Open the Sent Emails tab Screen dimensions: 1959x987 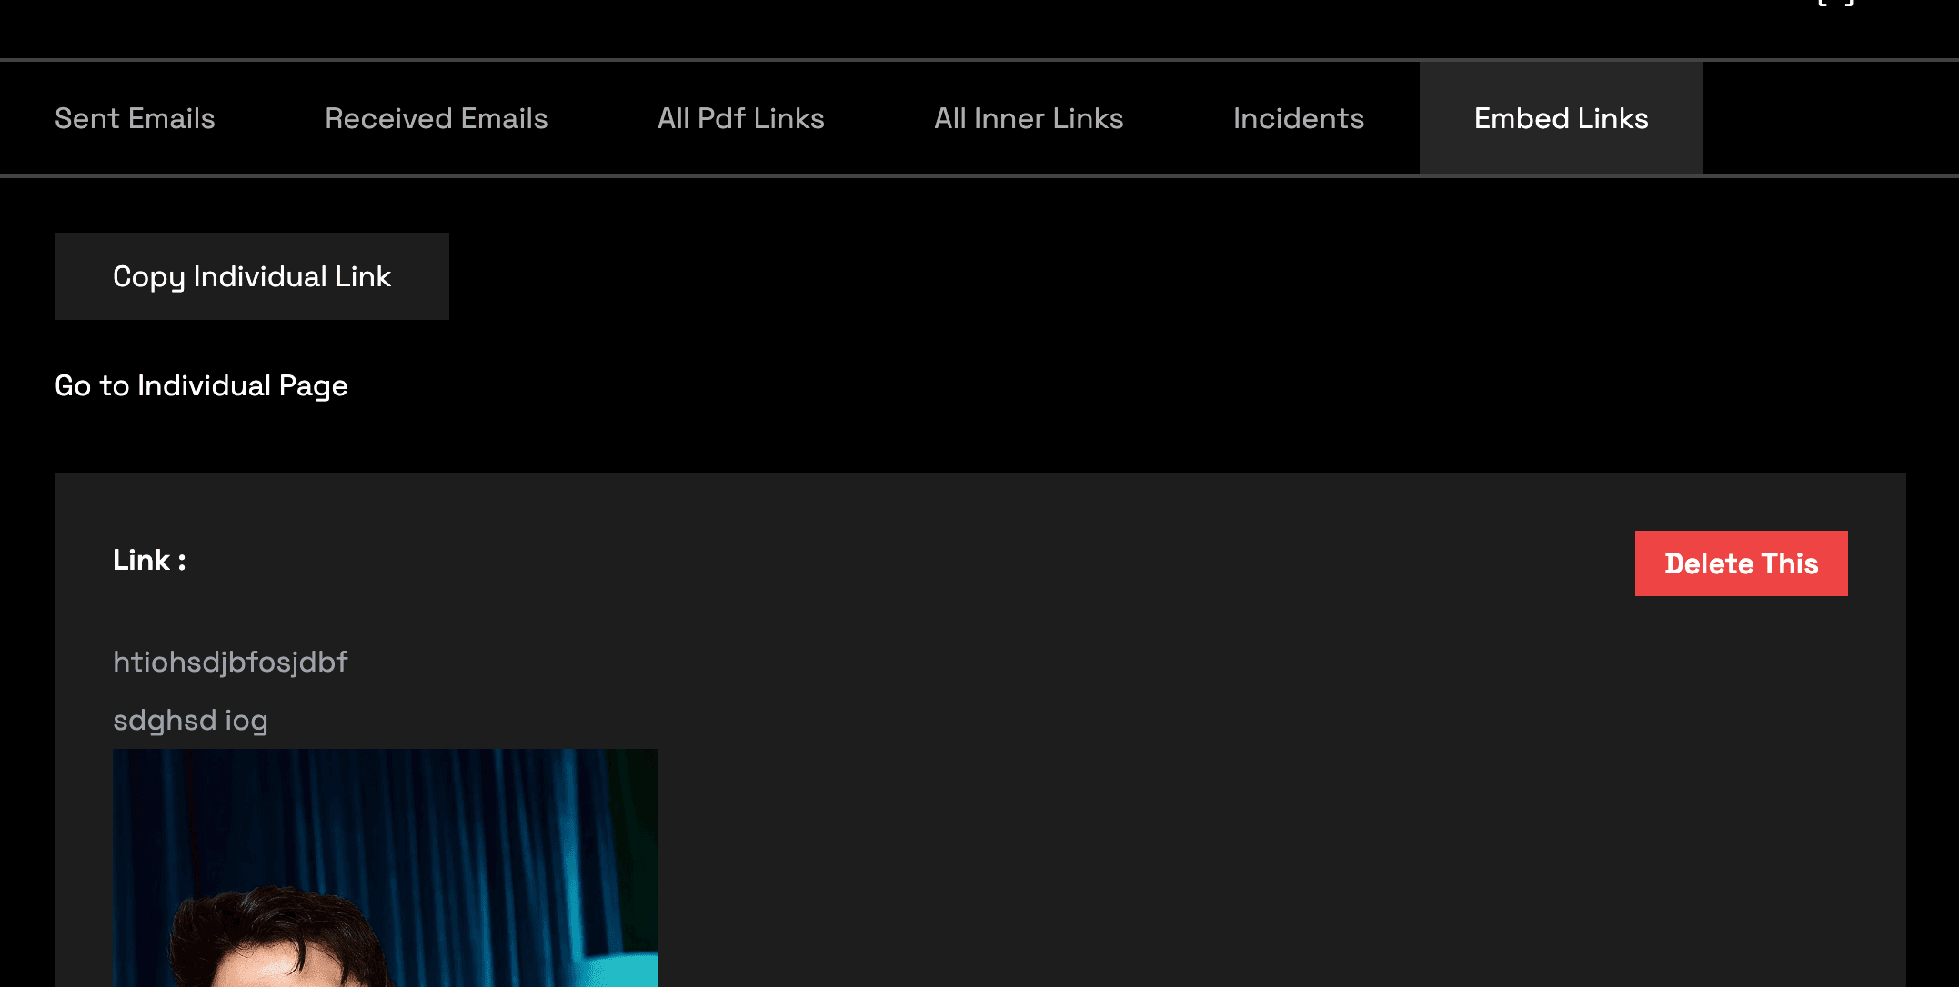135,118
